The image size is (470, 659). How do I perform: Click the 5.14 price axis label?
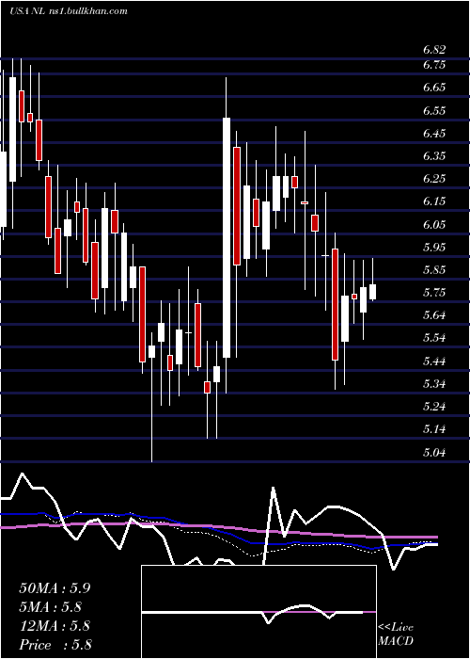(x=434, y=429)
